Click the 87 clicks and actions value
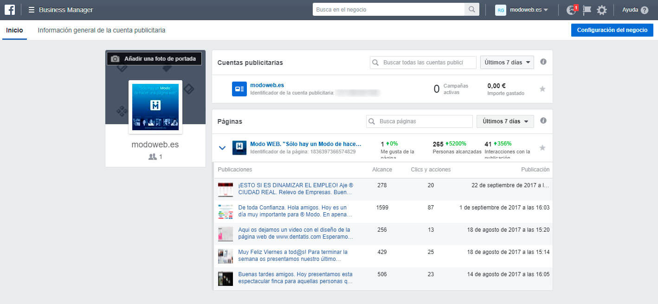The height and width of the screenshot is (304, 658). 431,208
